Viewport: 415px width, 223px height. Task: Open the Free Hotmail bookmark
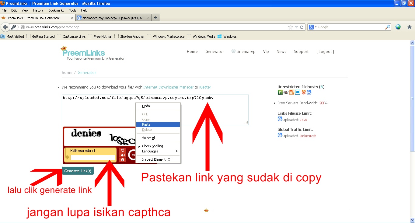coord(100,36)
